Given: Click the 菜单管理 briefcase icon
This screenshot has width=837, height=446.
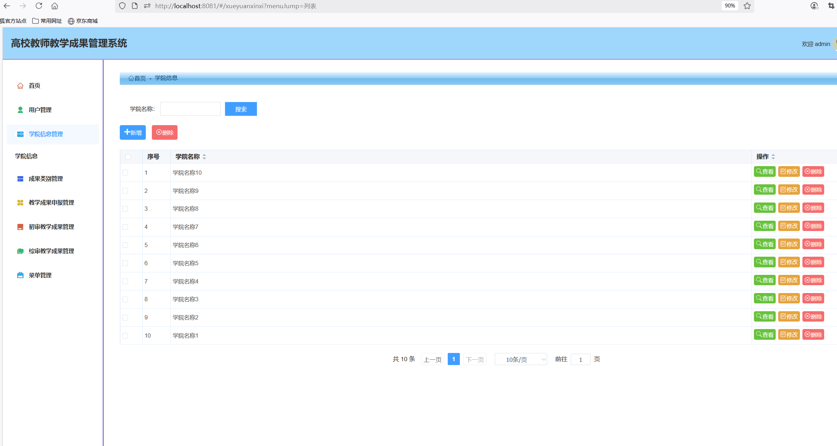Looking at the screenshot, I should pos(20,275).
